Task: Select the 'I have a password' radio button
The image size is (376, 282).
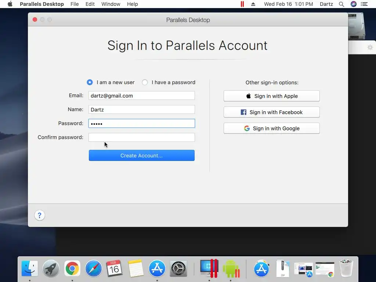Action: [145, 82]
